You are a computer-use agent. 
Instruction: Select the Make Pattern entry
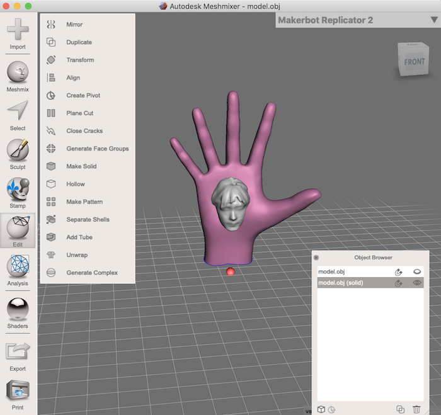pos(88,202)
